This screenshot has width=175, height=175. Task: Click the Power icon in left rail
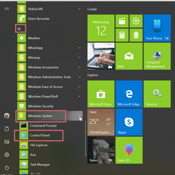tap(7, 168)
